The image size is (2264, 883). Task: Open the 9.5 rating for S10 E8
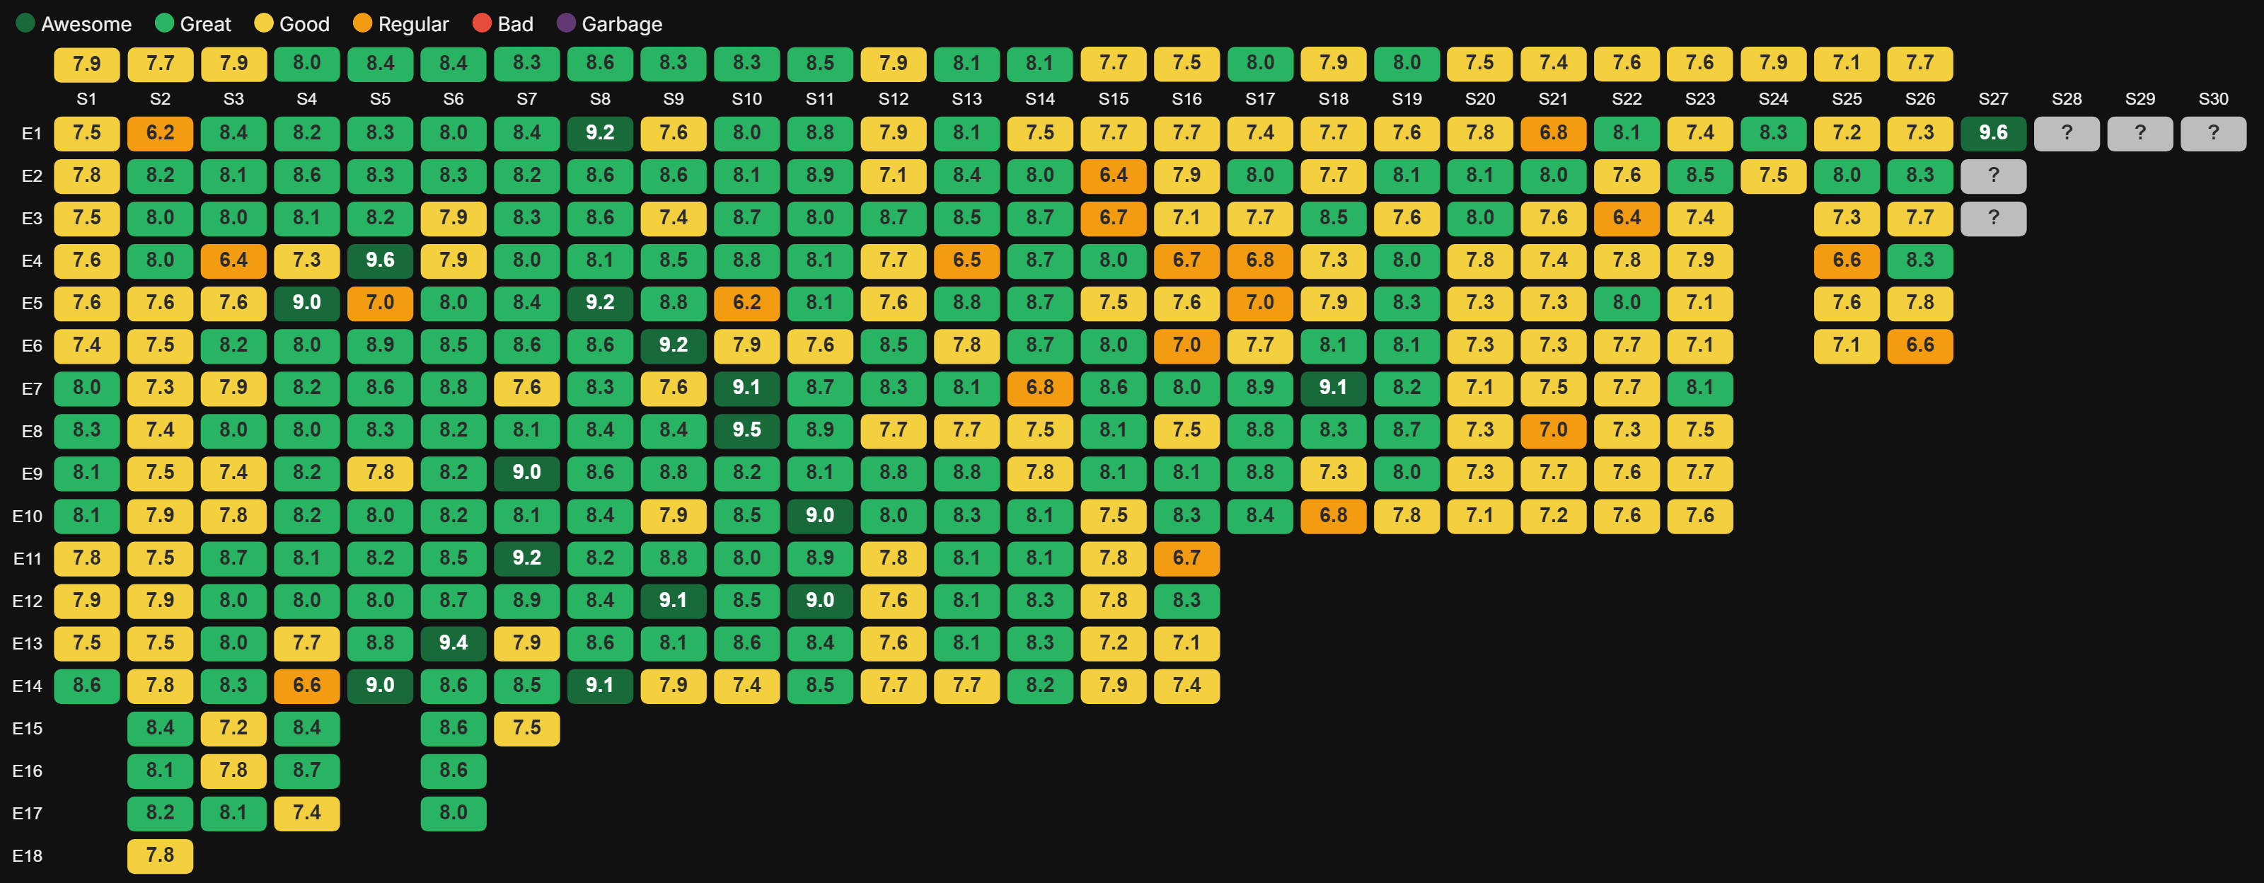(x=746, y=430)
